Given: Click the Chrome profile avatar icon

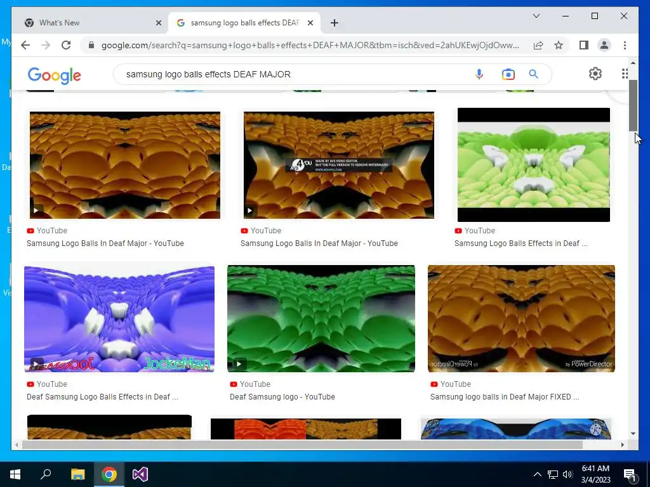Looking at the screenshot, I should pyautogui.click(x=604, y=45).
